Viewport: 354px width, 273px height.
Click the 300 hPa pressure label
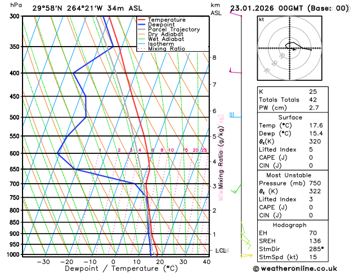[x=16, y=16]
